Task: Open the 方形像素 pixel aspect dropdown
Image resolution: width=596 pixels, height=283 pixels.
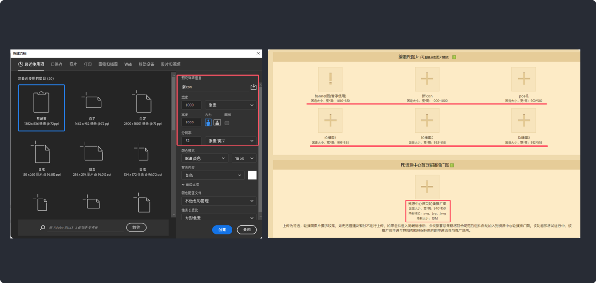Action: point(219,218)
